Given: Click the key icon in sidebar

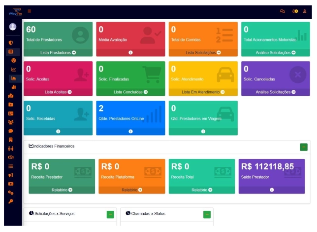Looking at the screenshot, I should coord(11,201).
